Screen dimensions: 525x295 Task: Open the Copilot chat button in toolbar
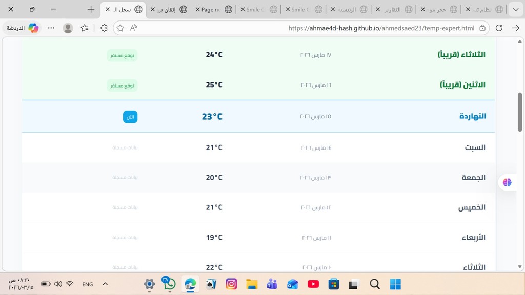24,28
